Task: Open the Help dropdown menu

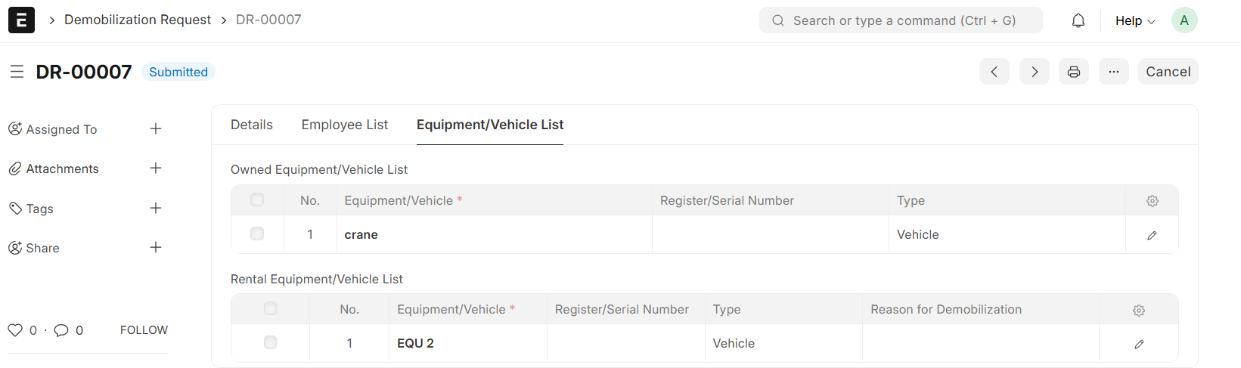Action: [1134, 20]
